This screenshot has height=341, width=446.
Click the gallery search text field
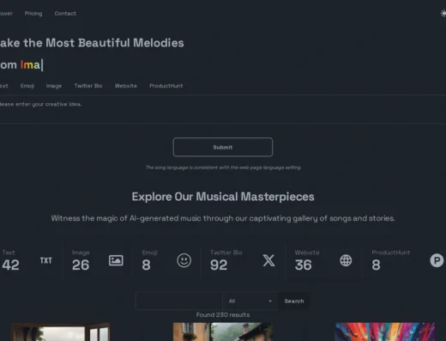[179, 301]
